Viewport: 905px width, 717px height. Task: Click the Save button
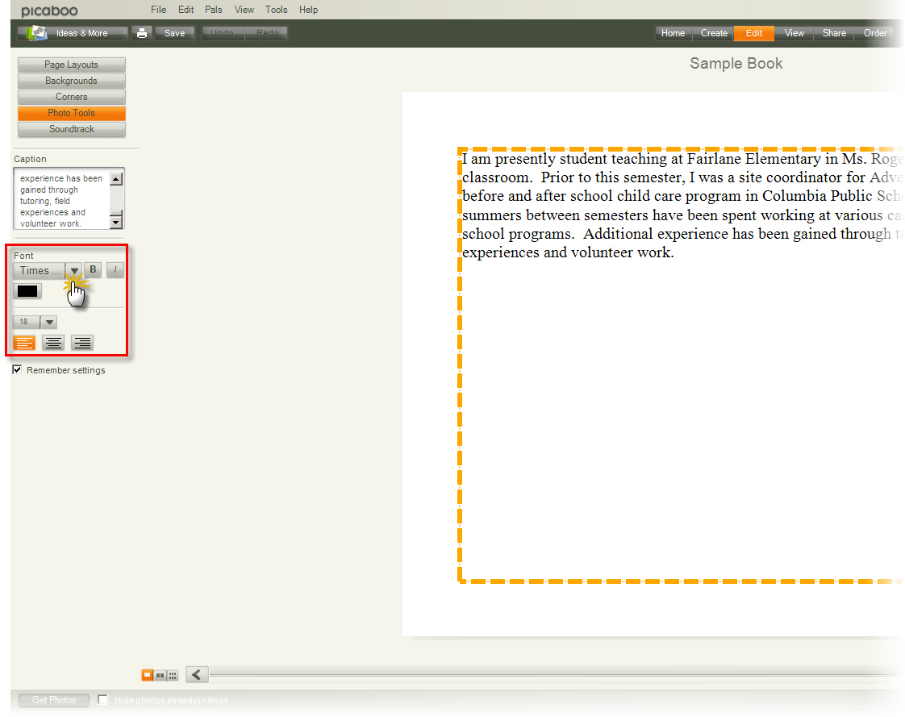[174, 33]
